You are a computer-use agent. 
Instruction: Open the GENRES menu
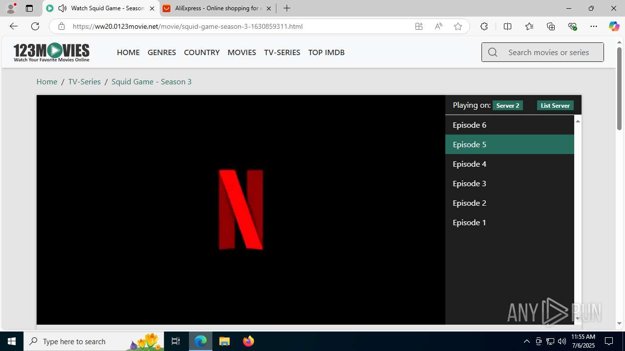(x=162, y=52)
